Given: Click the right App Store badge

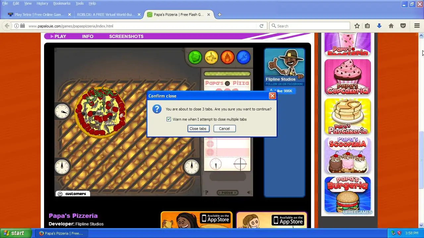Looking at the screenshot, I should 288,220.
